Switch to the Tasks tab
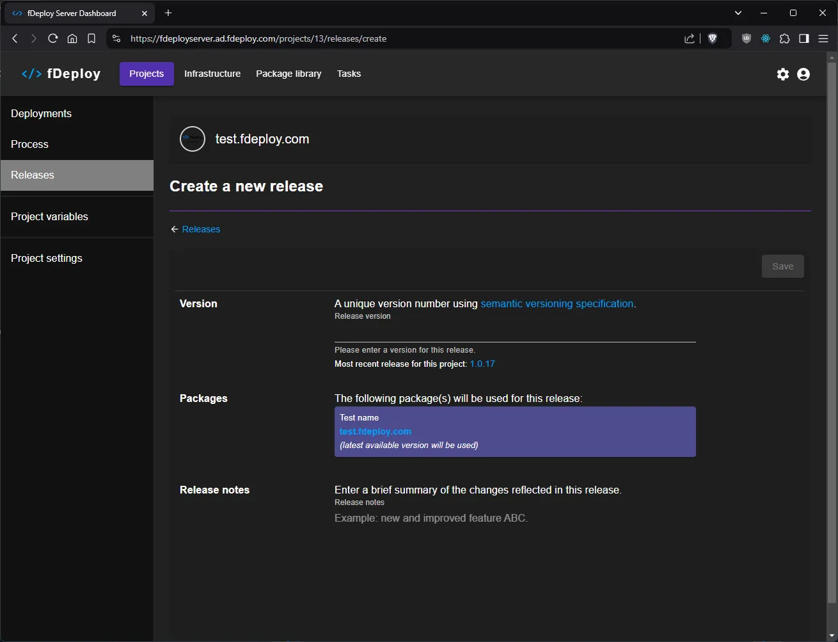This screenshot has height=642, width=838. tap(349, 74)
